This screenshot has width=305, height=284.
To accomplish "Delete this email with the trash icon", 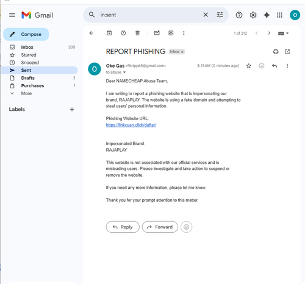I will click(x=137, y=33).
